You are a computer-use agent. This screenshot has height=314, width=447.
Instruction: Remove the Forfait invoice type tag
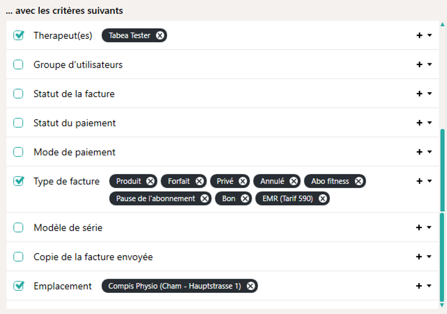pyautogui.click(x=199, y=182)
